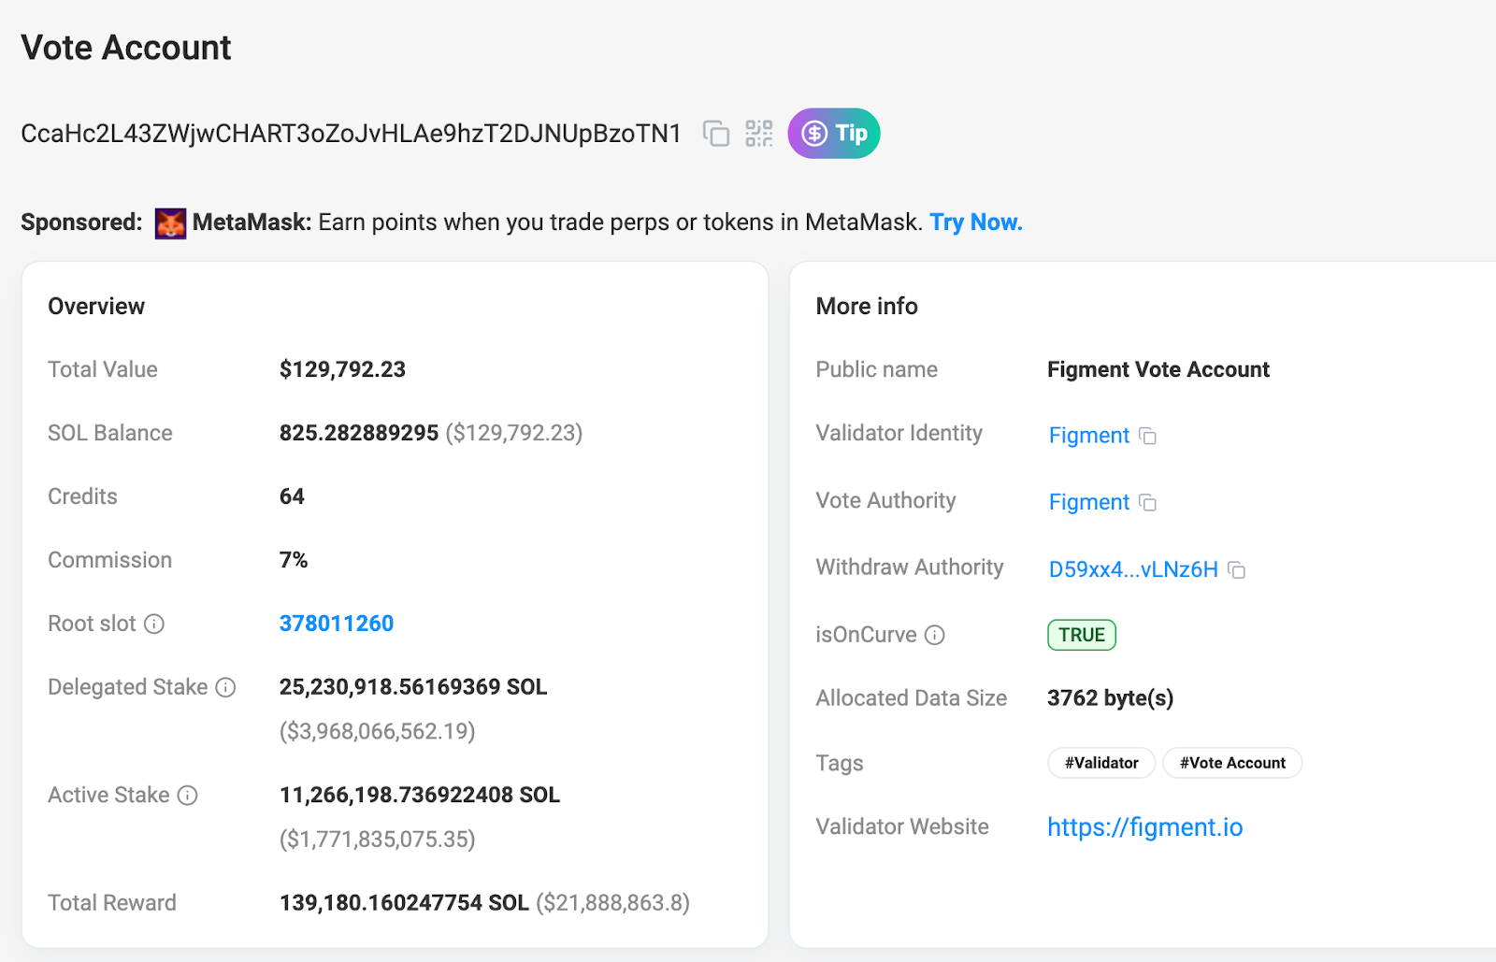
Task: Click the Tip button
Action: (834, 134)
